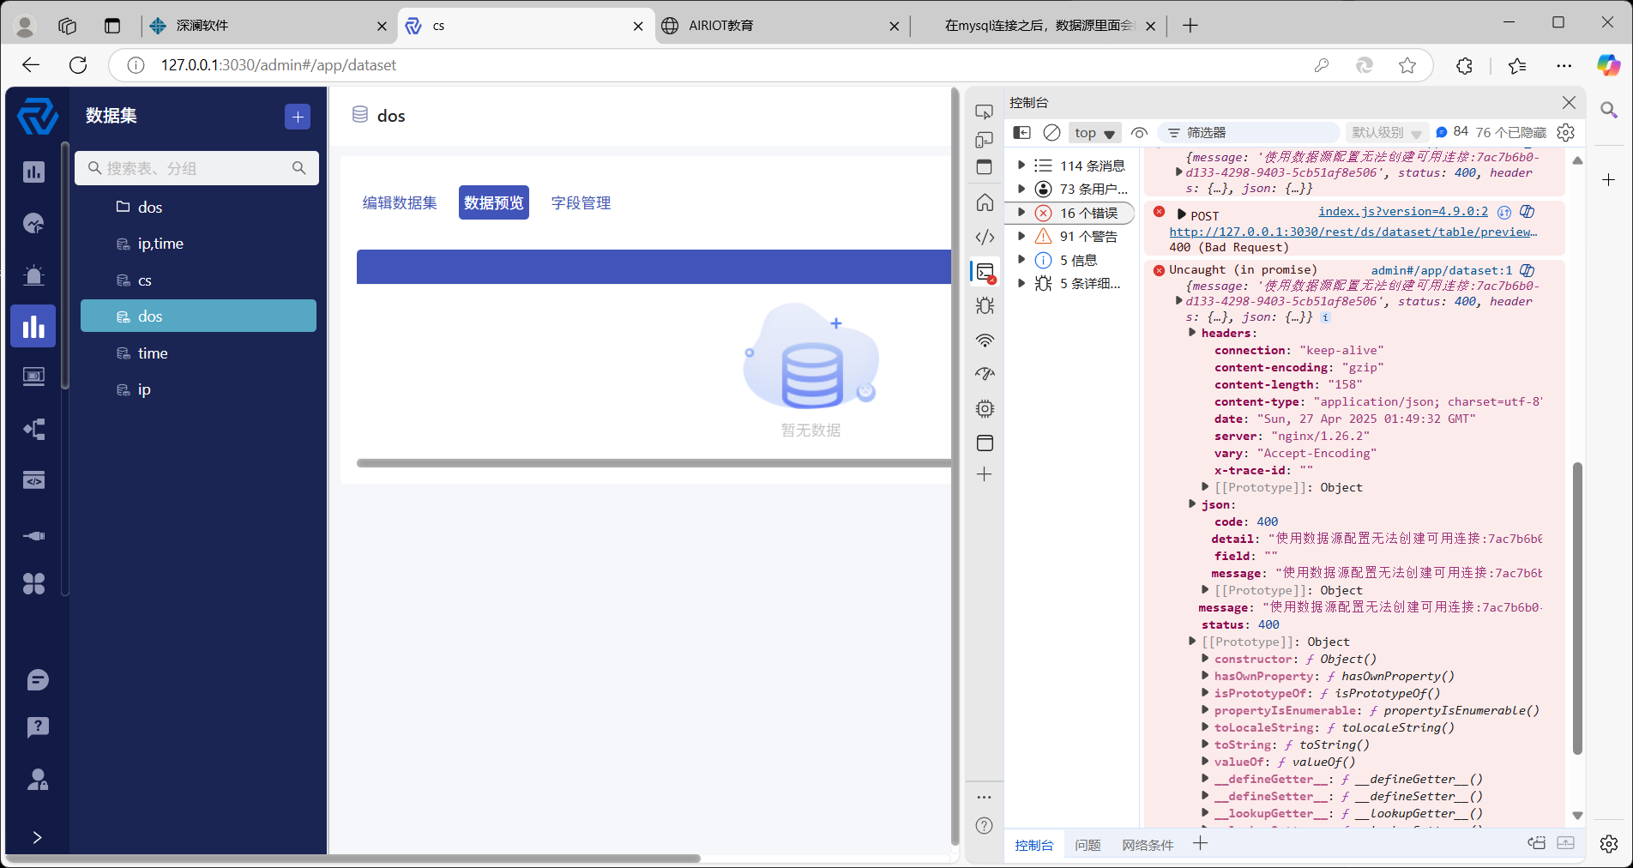Expand the 16 个错误 message group
The width and height of the screenshot is (1633, 868).
pos(1021,213)
